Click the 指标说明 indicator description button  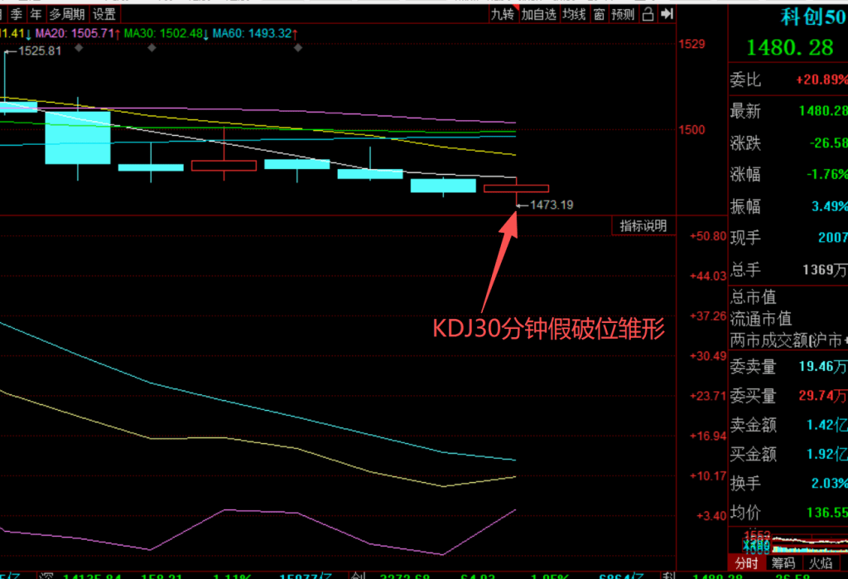tap(643, 225)
